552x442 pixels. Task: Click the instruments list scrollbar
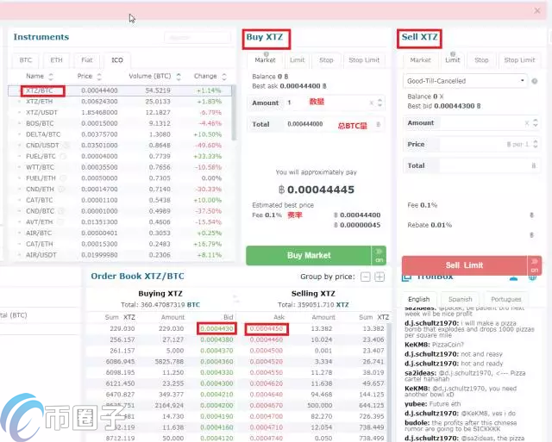pyautogui.click(x=234, y=113)
